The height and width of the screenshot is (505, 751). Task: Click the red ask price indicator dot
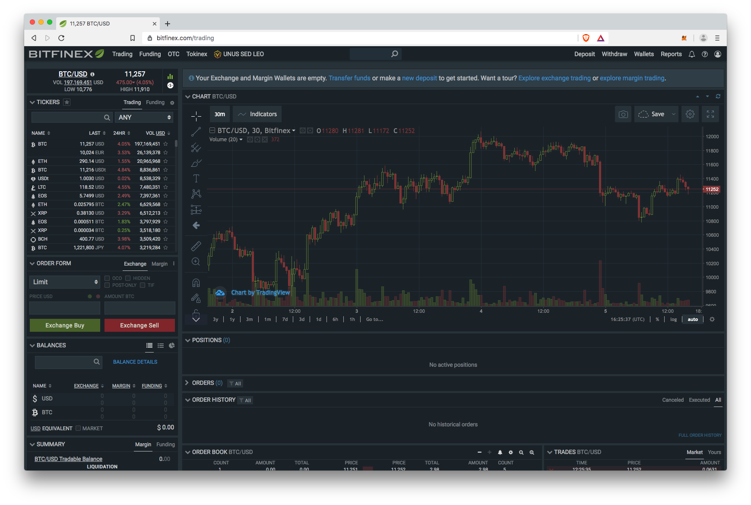pyautogui.click(x=98, y=296)
